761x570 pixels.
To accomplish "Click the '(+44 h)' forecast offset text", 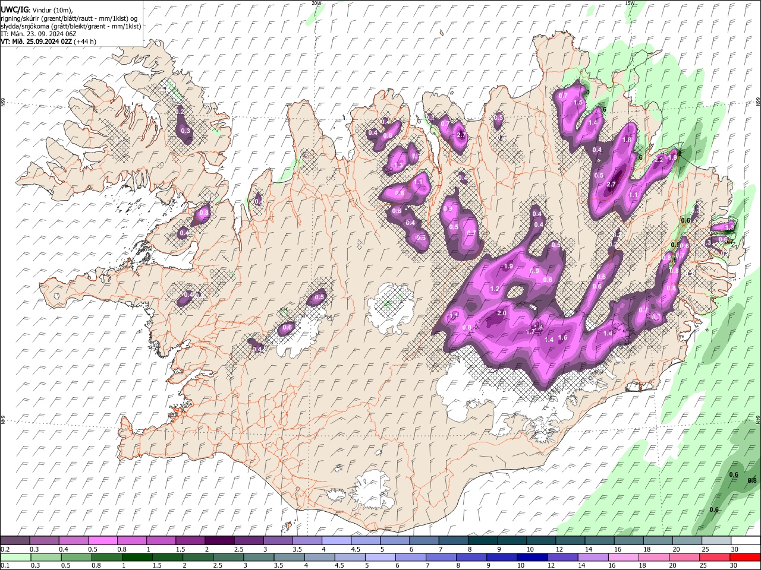I will tap(86, 42).
